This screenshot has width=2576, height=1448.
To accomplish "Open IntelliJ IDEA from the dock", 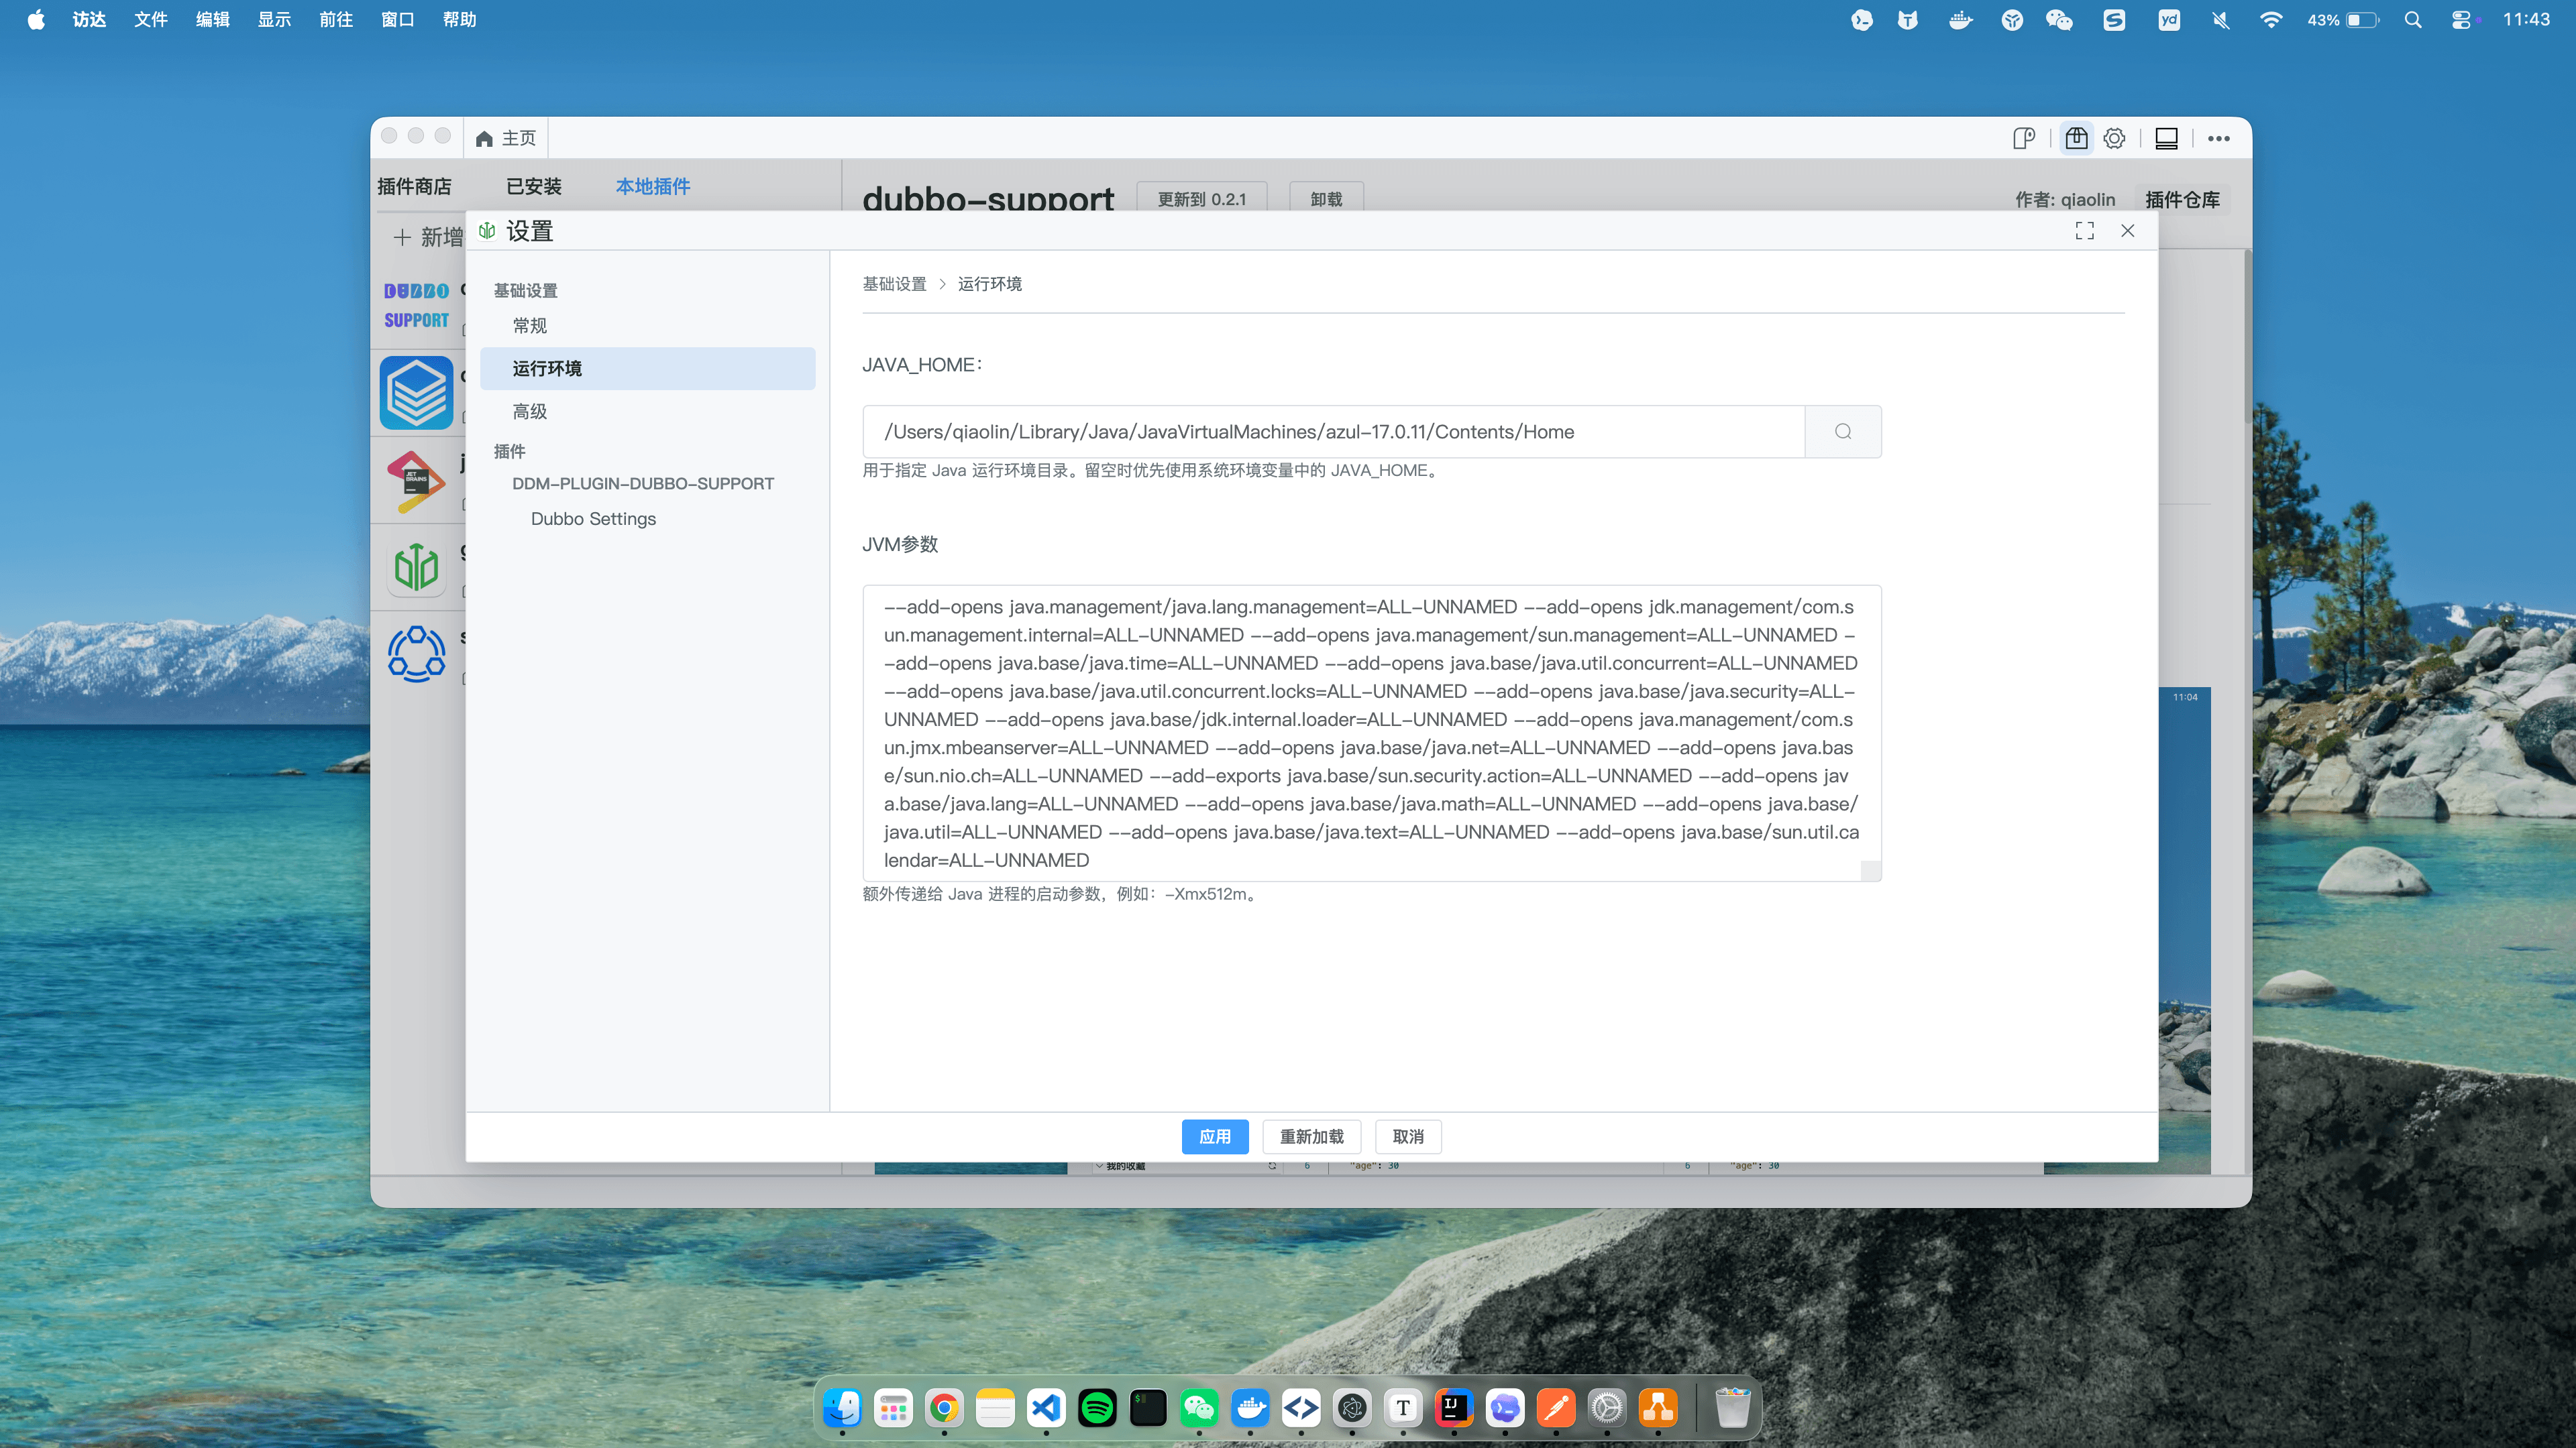I will (x=1454, y=1408).
